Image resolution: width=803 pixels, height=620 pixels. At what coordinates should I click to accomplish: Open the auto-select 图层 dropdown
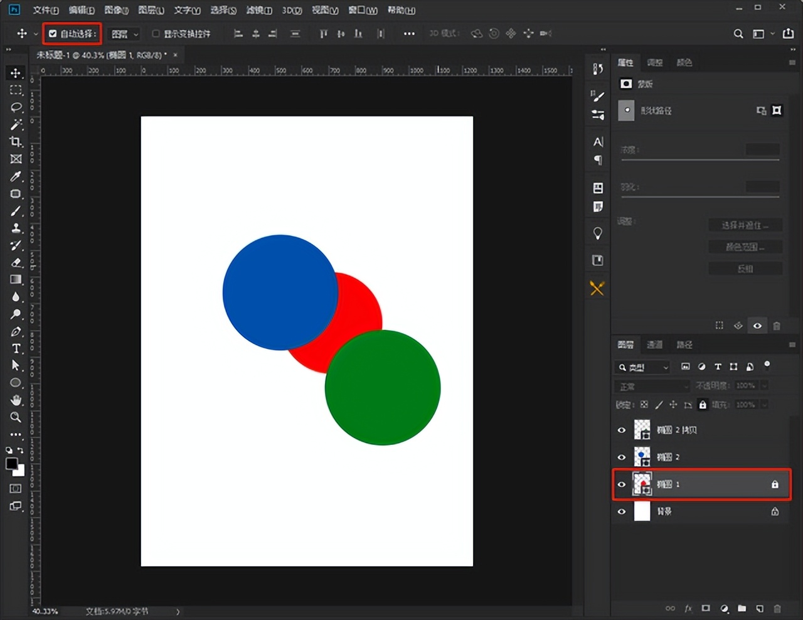125,34
